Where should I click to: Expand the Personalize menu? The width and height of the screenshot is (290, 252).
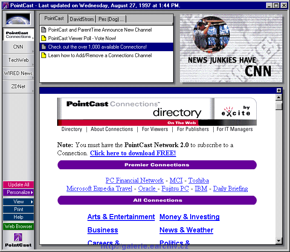click(18, 192)
